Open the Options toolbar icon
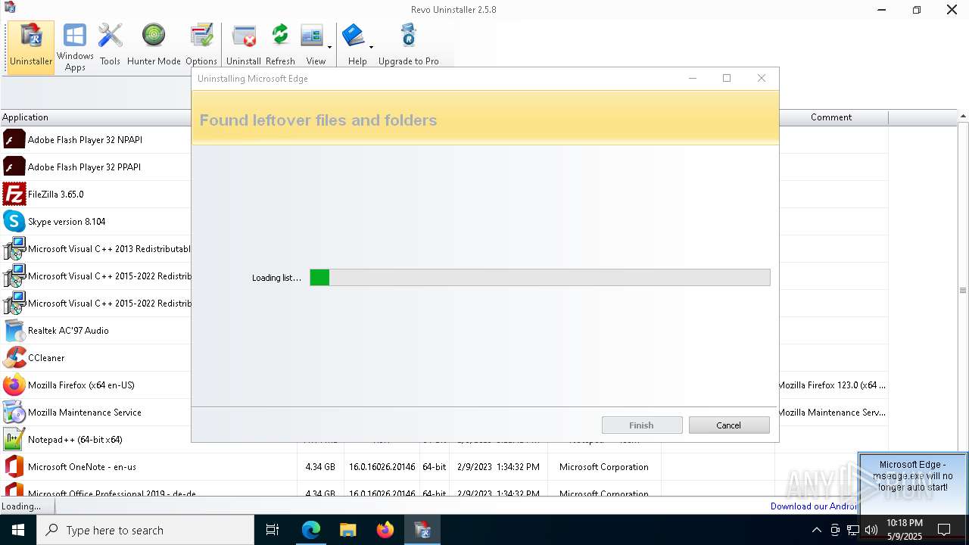969x545 pixels. (x=201, y=45)
